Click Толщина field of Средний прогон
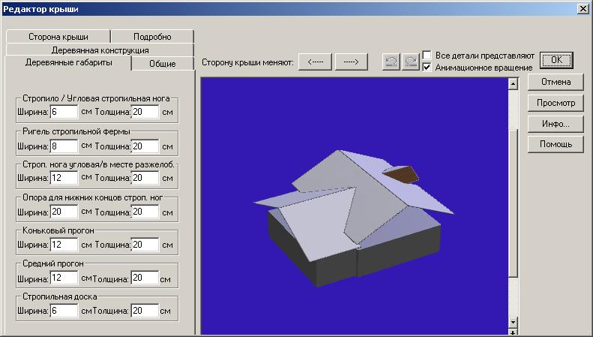 (145, 278)
